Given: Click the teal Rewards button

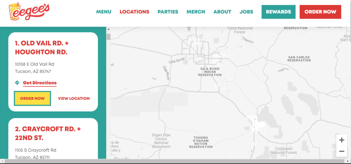Looking at the screenshot, I should 278,12.
